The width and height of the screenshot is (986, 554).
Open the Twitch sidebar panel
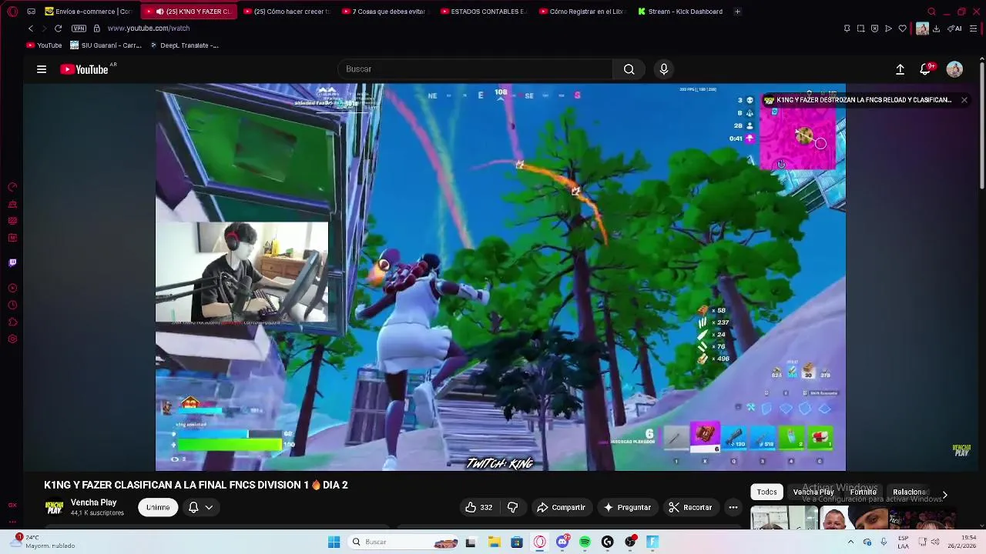tap(12, 262)
